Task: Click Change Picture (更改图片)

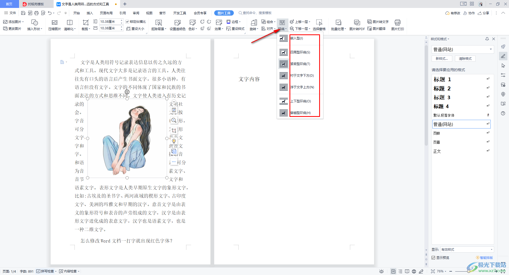Action: tap(12, 29)
